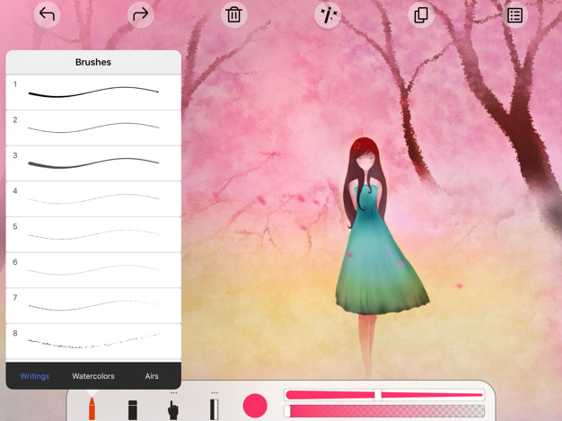
Task: Pick brush 5 in Brushes panel
Action: 93,234
